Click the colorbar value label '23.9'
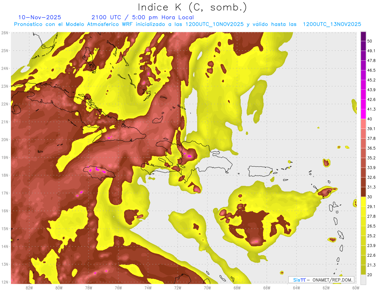Image resolution: width=378 pixels, height=292 pixels. coord(371,246)
